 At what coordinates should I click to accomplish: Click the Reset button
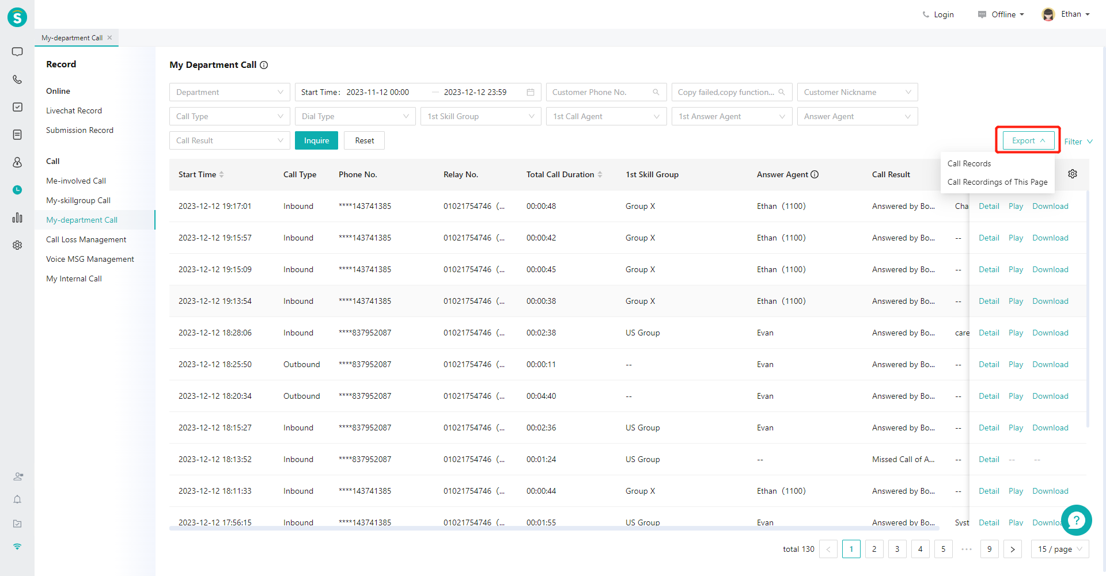[x=364, y=140]
